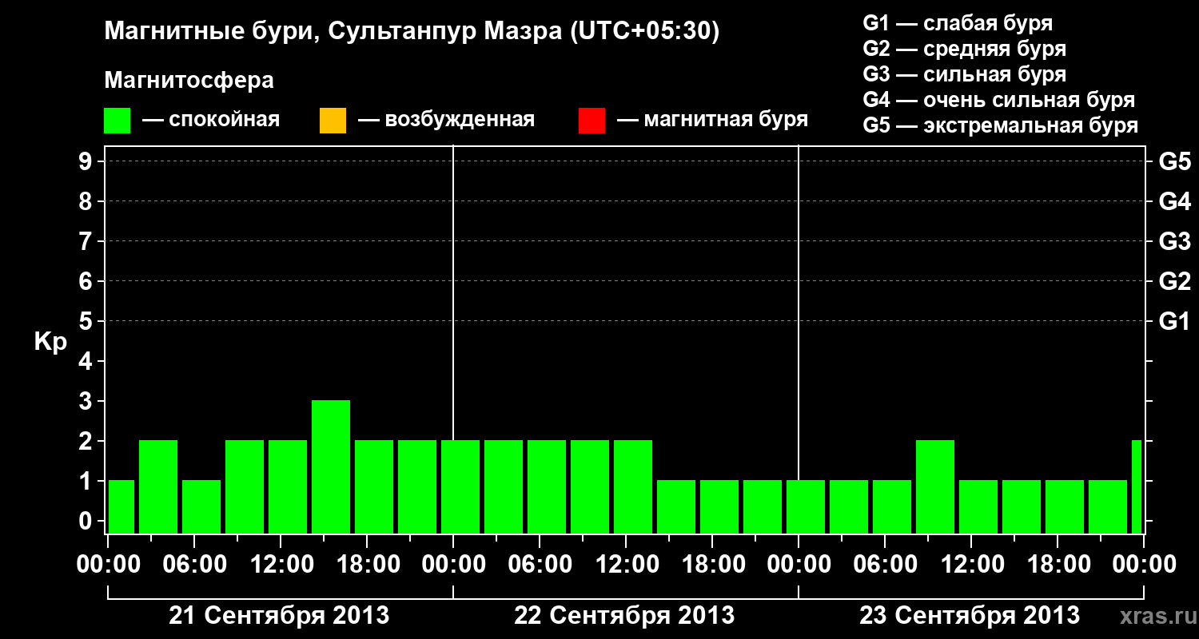This screenshot has height=639, width=1199.
Task: Click the '21 Сентября 2013' date label
Action: [x=279, y=616]
